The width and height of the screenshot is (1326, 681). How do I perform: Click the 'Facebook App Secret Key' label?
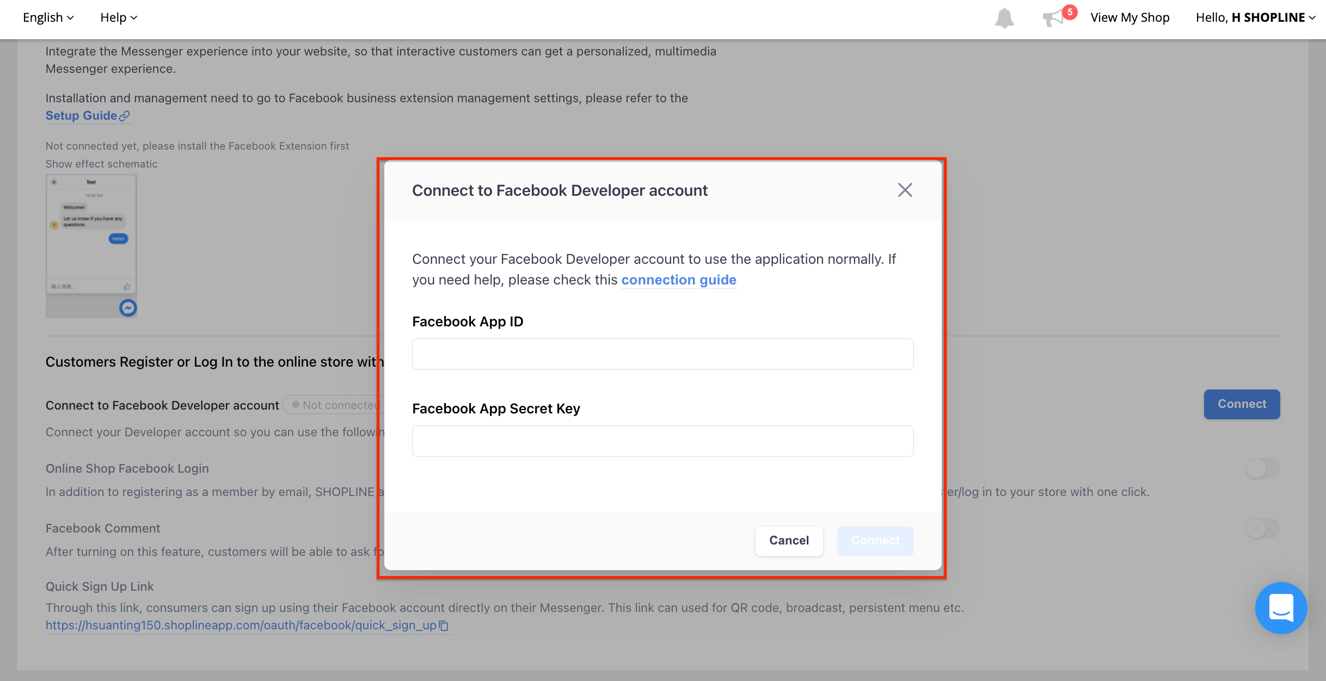(x=496, y=408)
